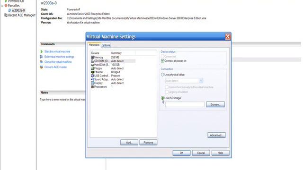Click the ISO image path input field
The height and width of the screenshot is (170, 303).
[x=185, y=104]
